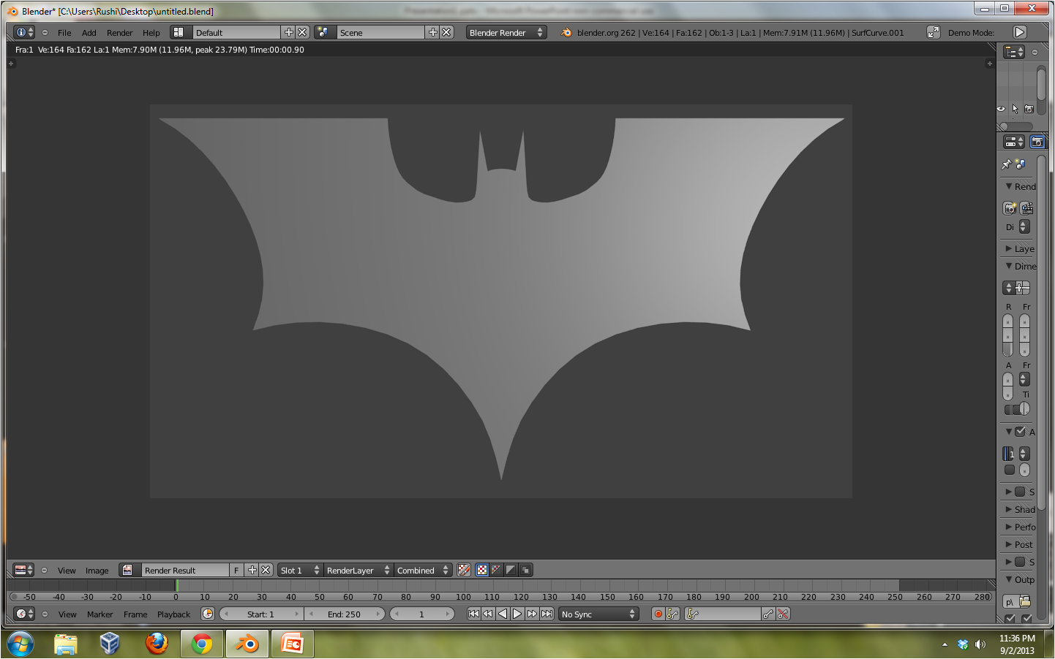This screenshot has width=1055, height=659.
Task: Click the Render animation clapperboard icon
Action: pos(1026,208)
